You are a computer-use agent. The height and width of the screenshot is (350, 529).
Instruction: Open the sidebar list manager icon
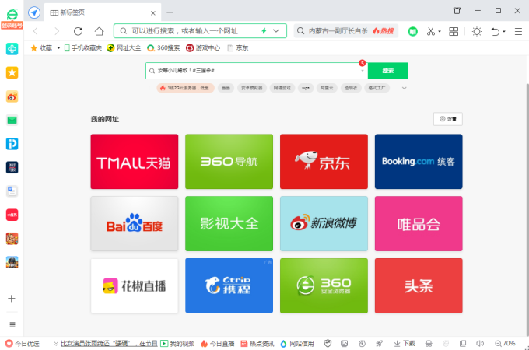point(12,324)
